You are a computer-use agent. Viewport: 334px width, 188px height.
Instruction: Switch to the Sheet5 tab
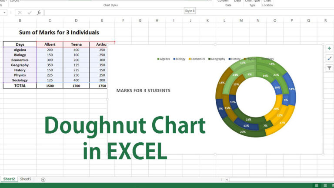[26, 179]
